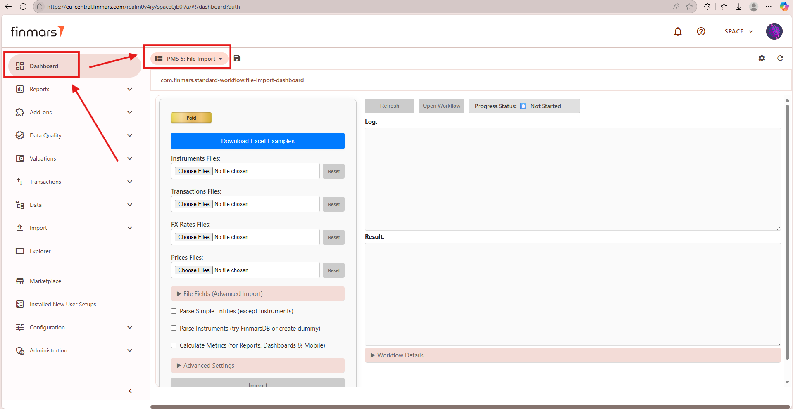Image resolution: width=793 pixels, height=409 pixels.
Task: Open browser downloads icon
Action: pyautogui.click(x=739, y=7)
